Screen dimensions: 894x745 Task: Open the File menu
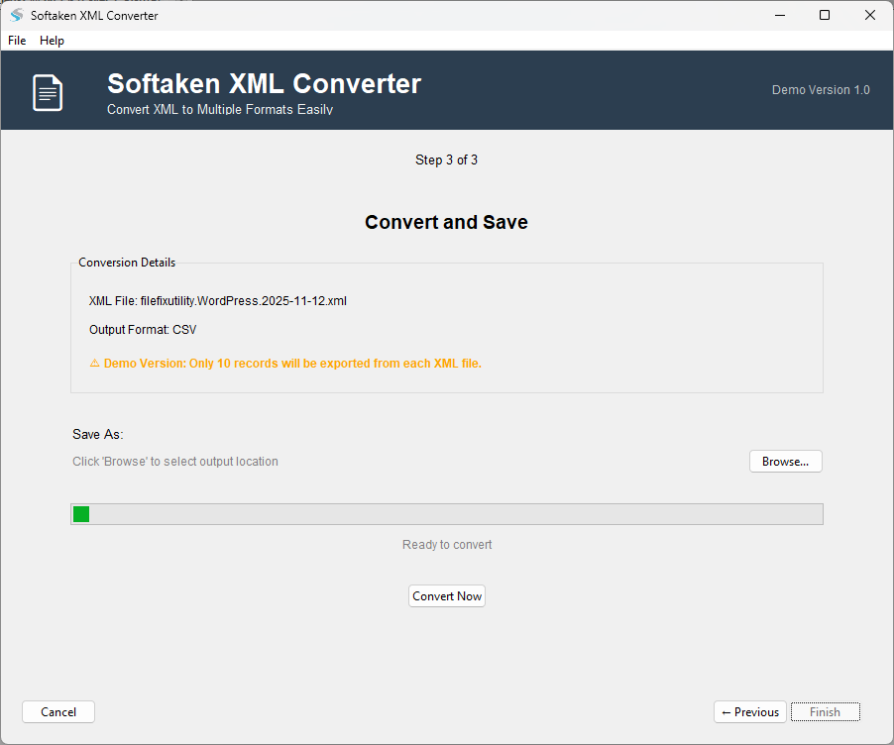16,41
